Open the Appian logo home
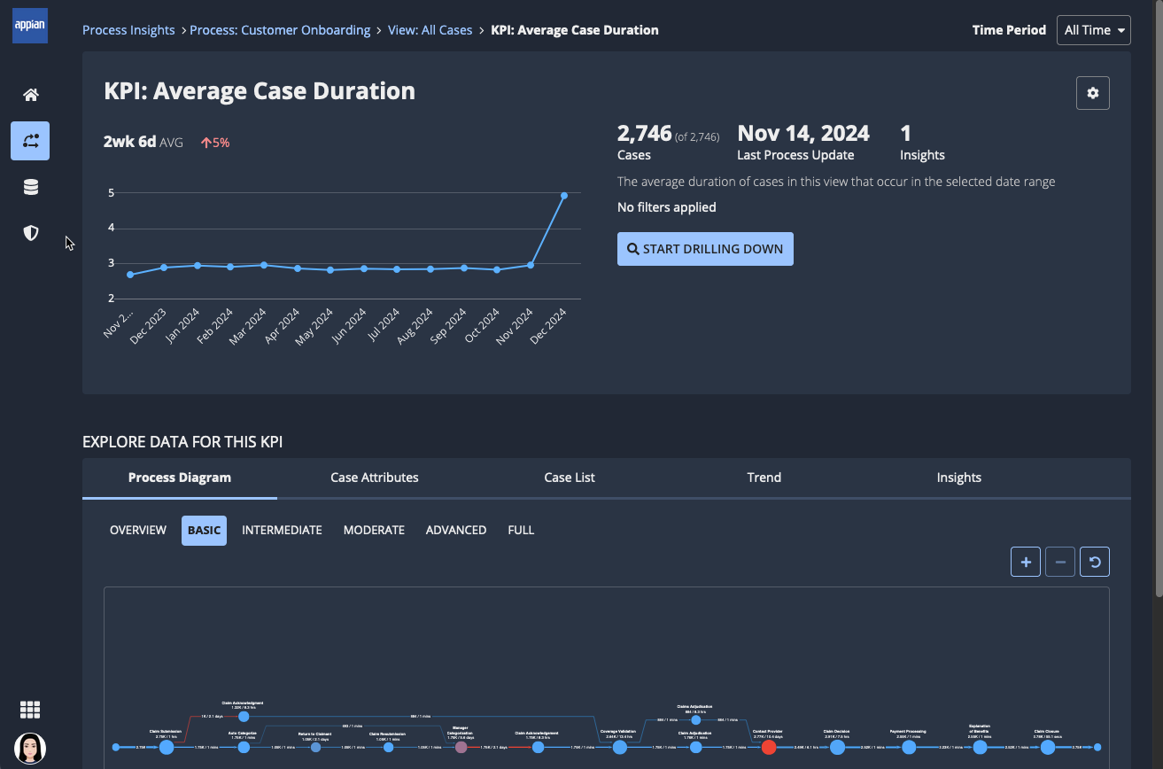Viewport: 1163px width, 769px height. coord(30,26)
